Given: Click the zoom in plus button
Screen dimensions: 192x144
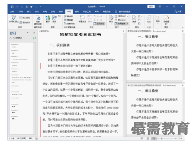Looking at the screenshot, I should pyautogui.click(x=176, y=138).
